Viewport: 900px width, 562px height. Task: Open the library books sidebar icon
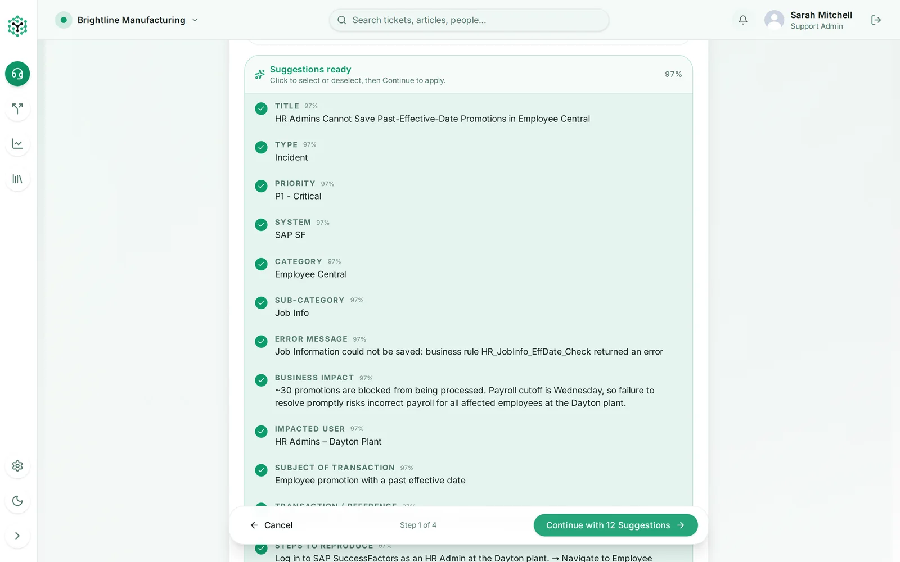[x=17, y=179]
